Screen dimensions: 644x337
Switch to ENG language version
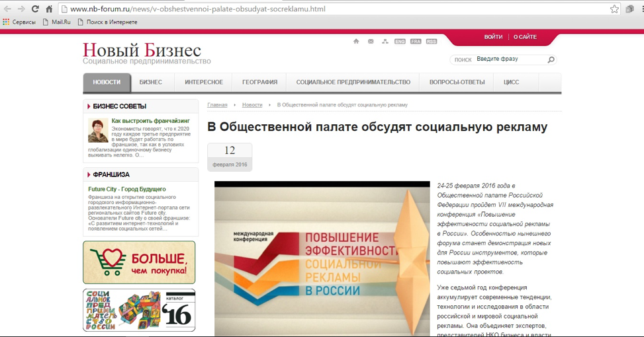tap(400, 42)
